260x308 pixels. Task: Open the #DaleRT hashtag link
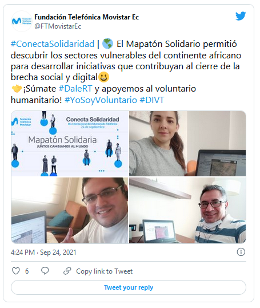coord(75,89)
